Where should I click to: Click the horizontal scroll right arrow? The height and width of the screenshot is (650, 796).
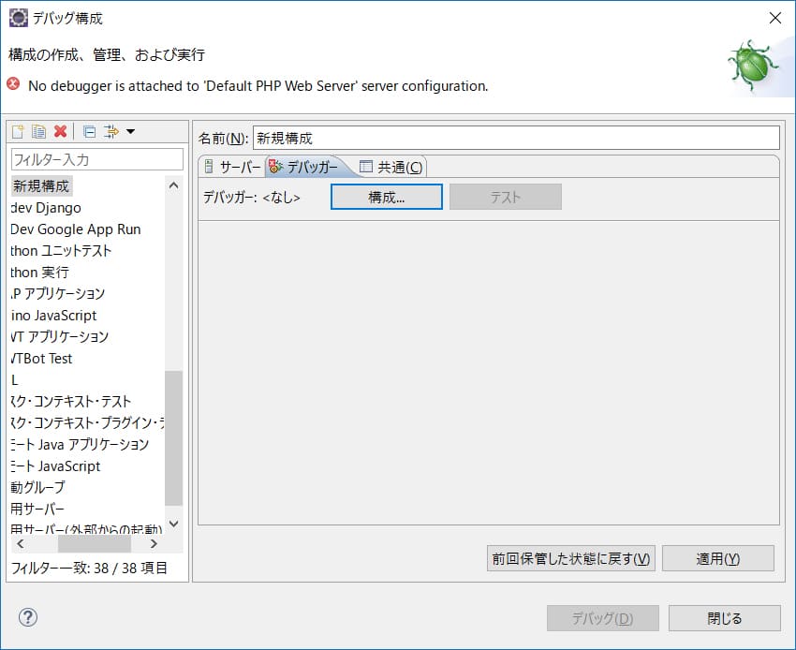[154, 544]
